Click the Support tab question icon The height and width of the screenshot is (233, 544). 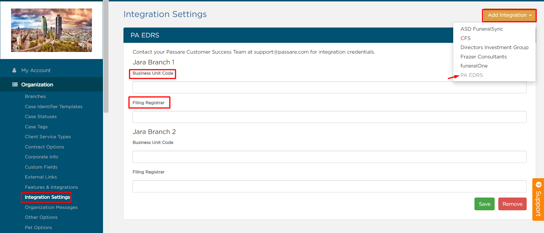coord(538,185)
